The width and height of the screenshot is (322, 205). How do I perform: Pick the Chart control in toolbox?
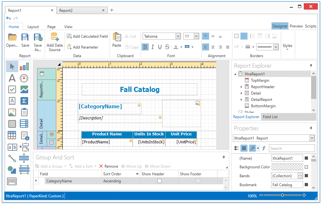point(24,67)
